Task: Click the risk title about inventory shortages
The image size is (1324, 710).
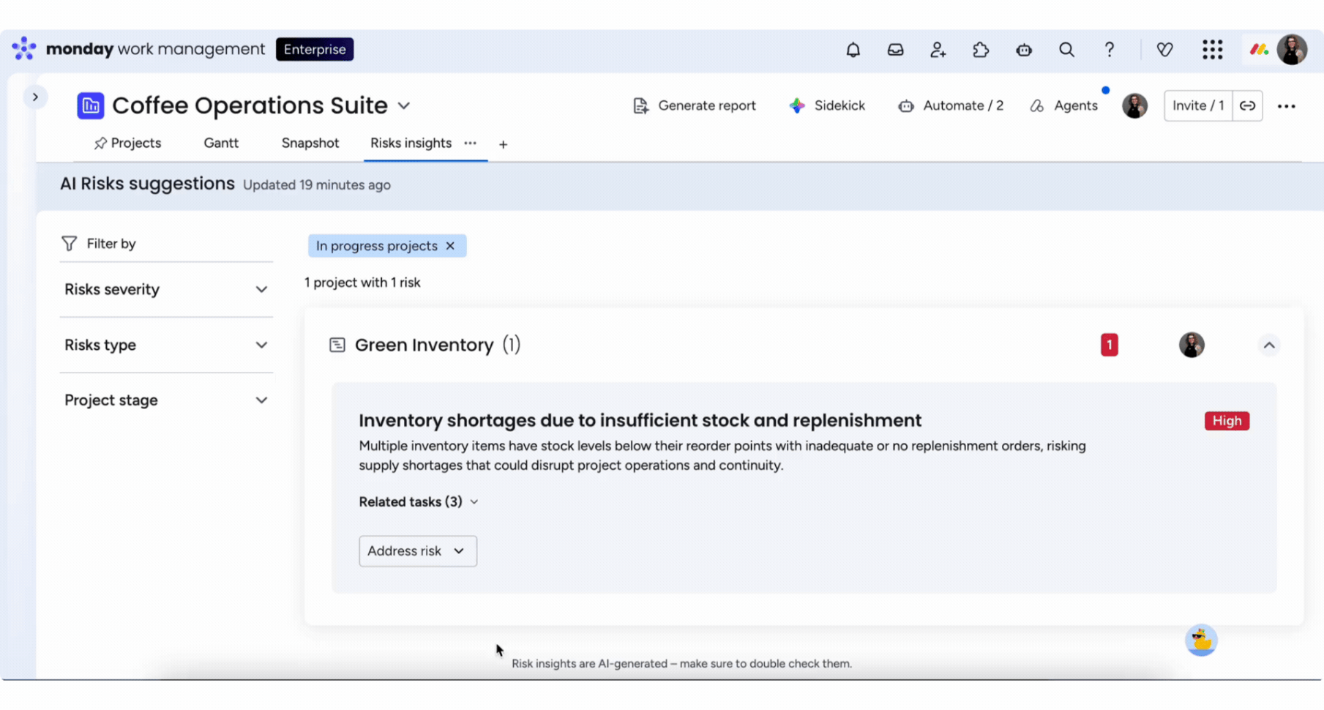Action: point(640,420)
